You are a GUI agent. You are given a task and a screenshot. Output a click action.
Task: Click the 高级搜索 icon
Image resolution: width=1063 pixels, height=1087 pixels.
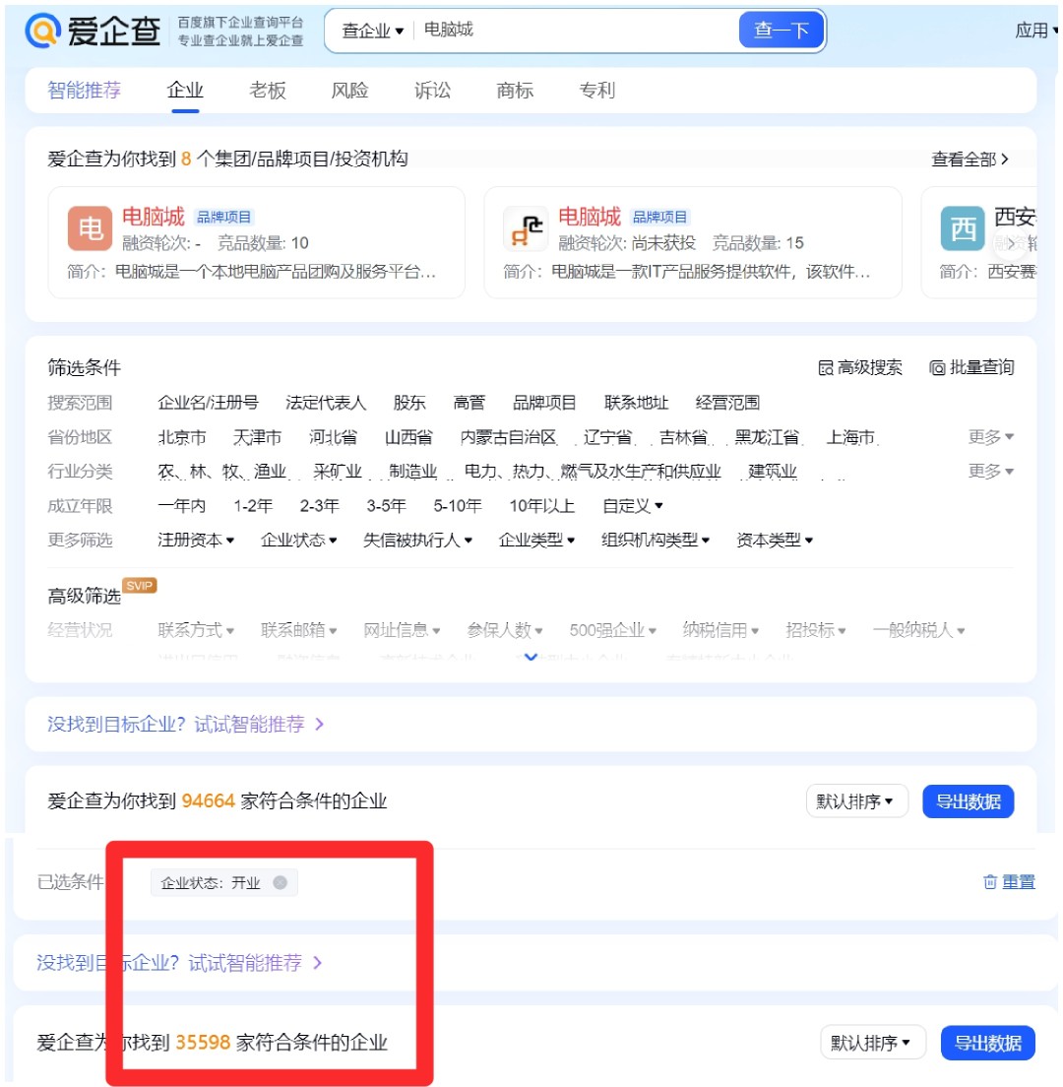pos(826,368)
